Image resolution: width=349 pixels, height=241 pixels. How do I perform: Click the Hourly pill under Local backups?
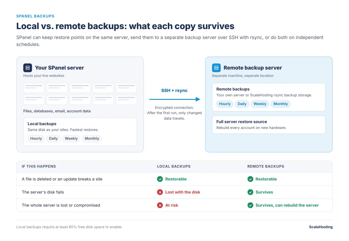pos(36,138)
